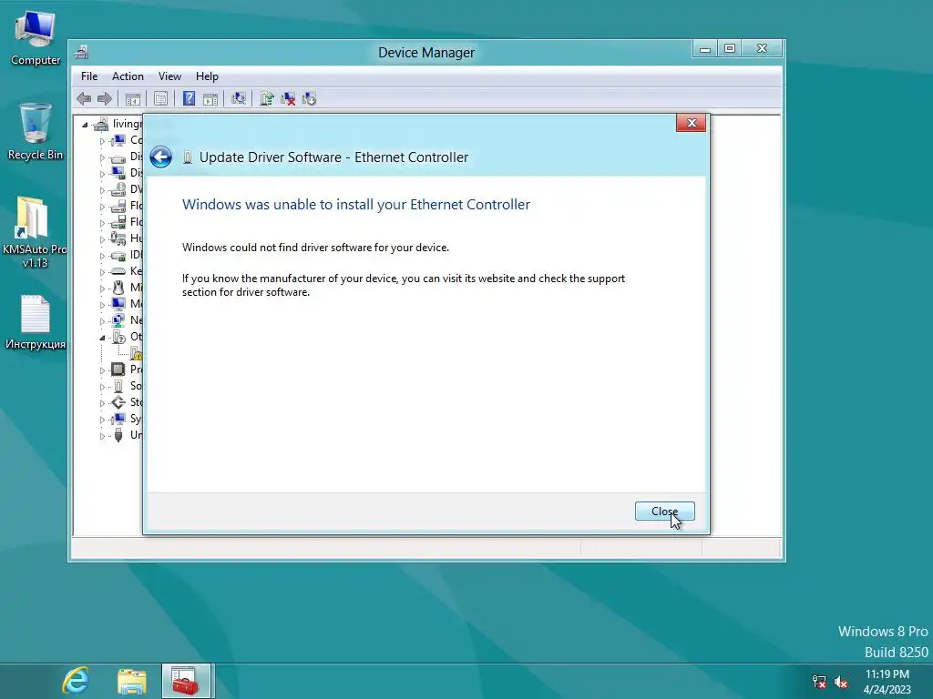Select the Keyboards category icon
The width and height of the screenshot is (933, 699).
click(x=118, y=271)
